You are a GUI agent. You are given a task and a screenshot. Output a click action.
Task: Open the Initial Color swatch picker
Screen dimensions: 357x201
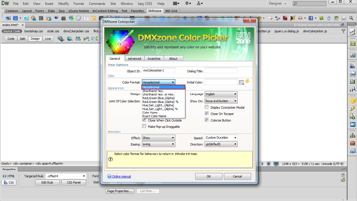click(242, 82)
